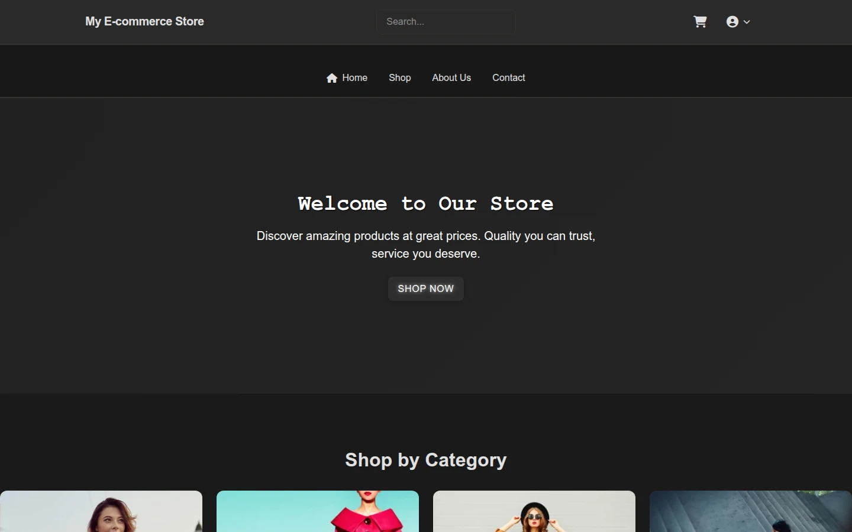Click the My E-commerce Store logo
Viewport: 852px width, 532px height.
click(x=144, y=22)
